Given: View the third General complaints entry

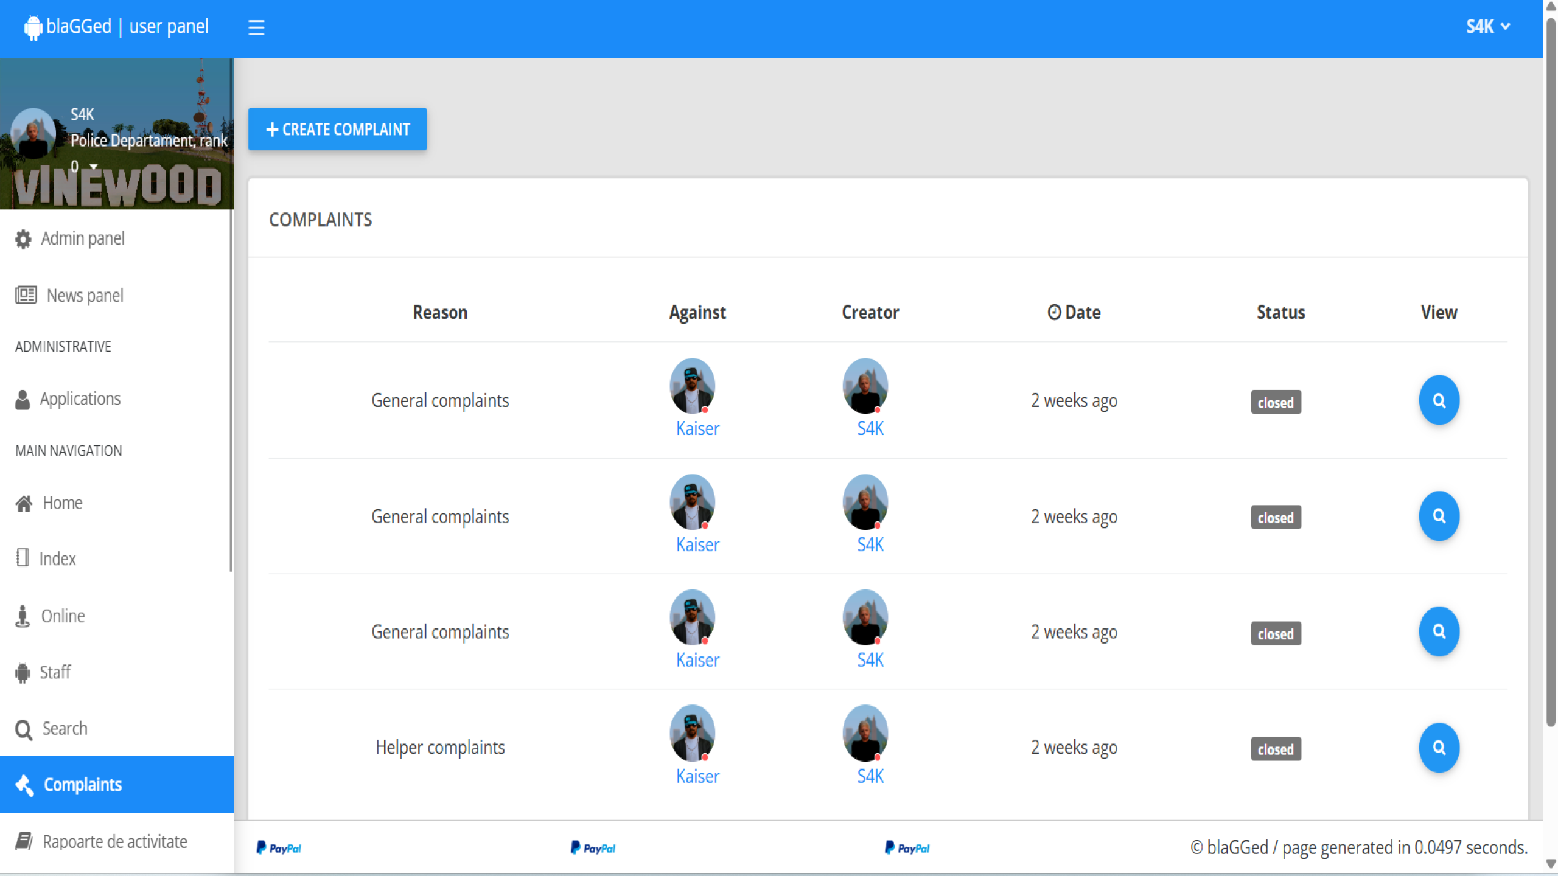Looking at the screenshot, I should (1438, 631).
